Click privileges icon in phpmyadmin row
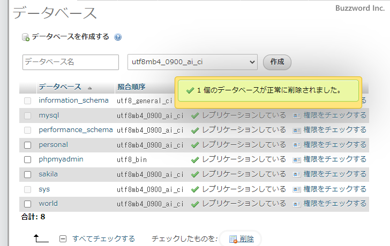The image size is (390, 246). pos(297,159)
